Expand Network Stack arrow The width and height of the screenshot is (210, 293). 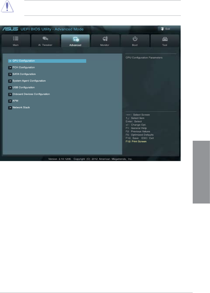tap(10, 108)
